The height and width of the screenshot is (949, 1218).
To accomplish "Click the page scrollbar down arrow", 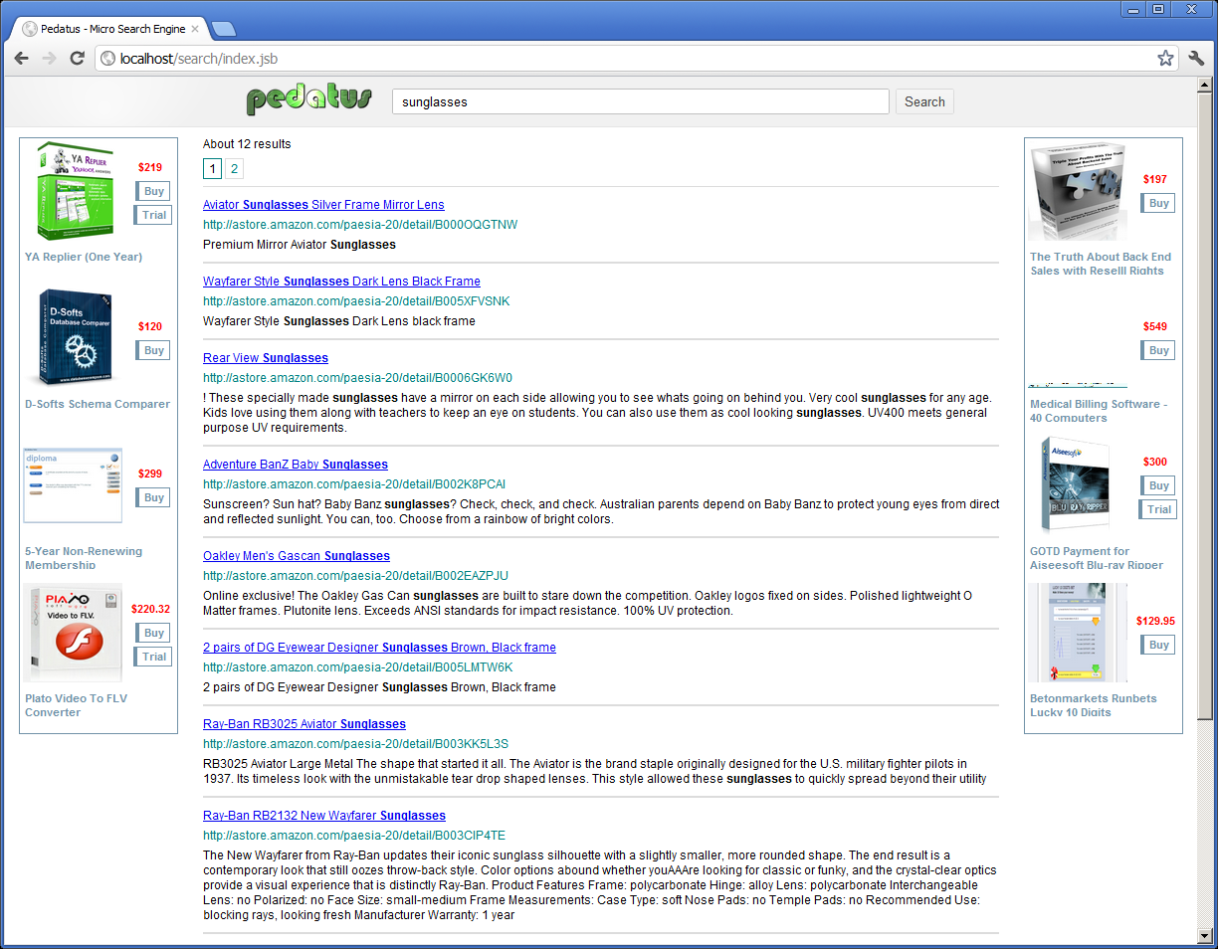I will tap(1205, 935).
